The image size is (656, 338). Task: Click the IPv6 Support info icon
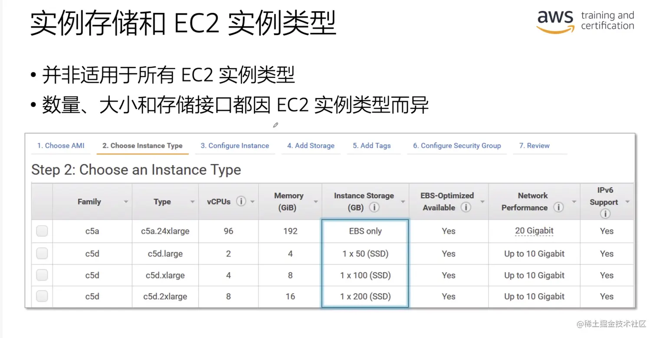pos(605,214)
